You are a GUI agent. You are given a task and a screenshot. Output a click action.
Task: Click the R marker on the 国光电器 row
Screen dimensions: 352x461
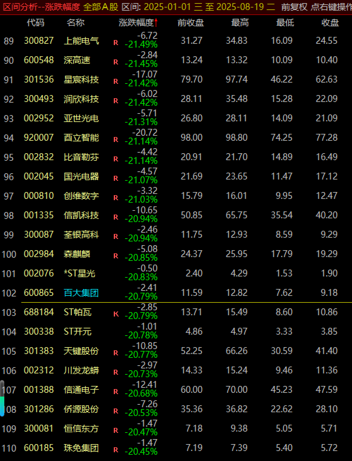pos(116,178)
